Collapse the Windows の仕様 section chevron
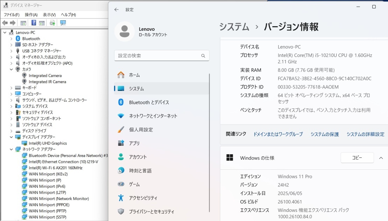The width and height of the screenshot is (388, 221). point(381,158)
